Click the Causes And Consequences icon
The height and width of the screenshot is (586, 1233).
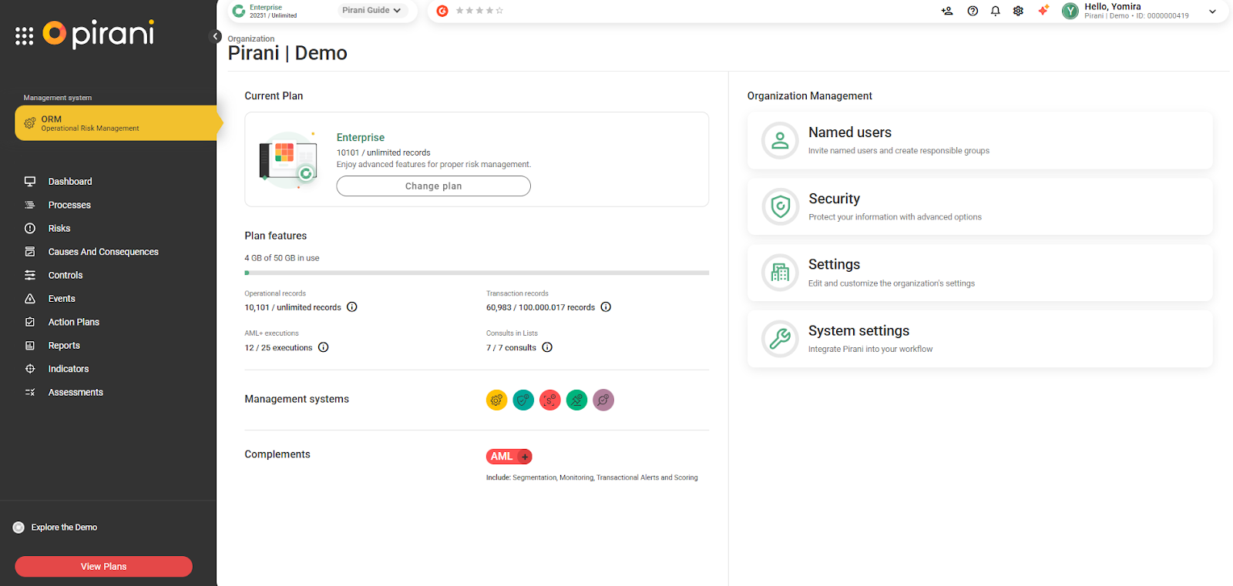point(30,252)
